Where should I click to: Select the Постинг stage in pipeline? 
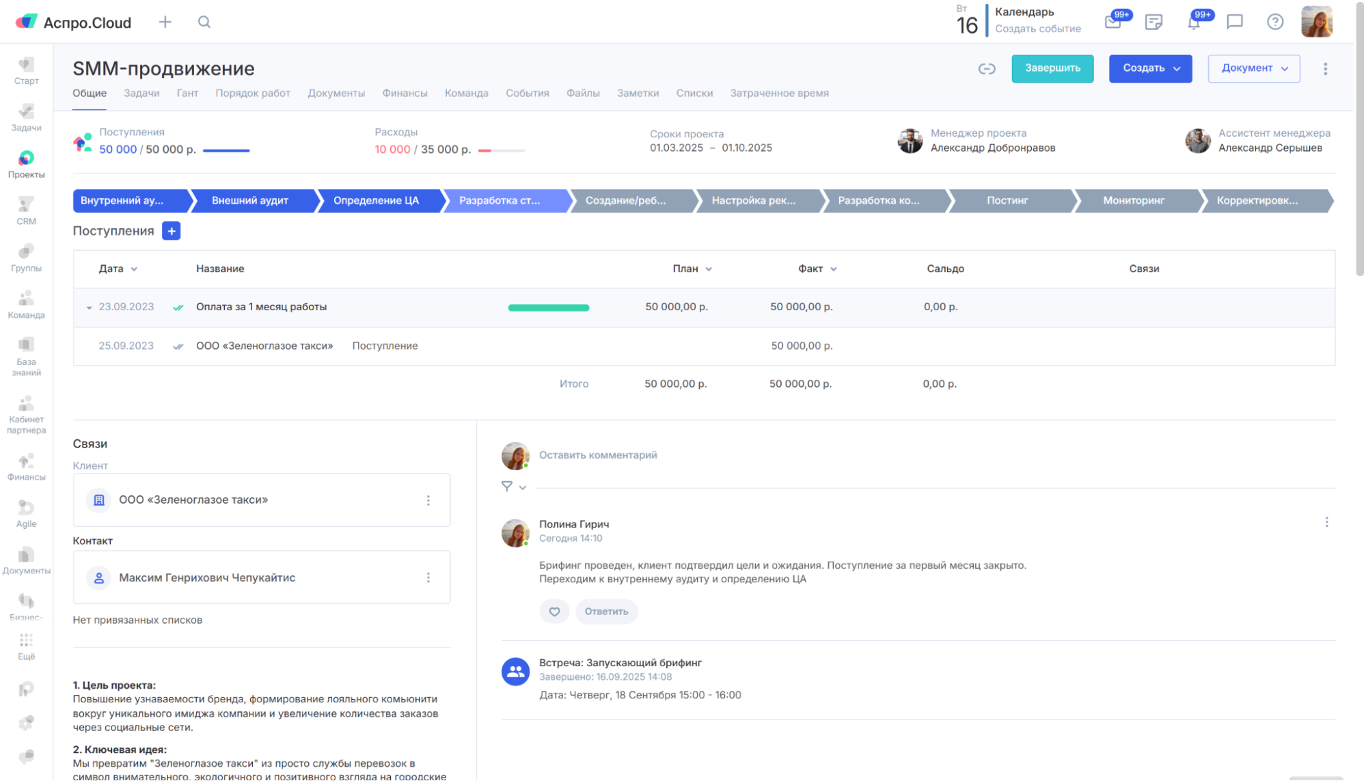pyautogui.click(x=1007, y=201)
